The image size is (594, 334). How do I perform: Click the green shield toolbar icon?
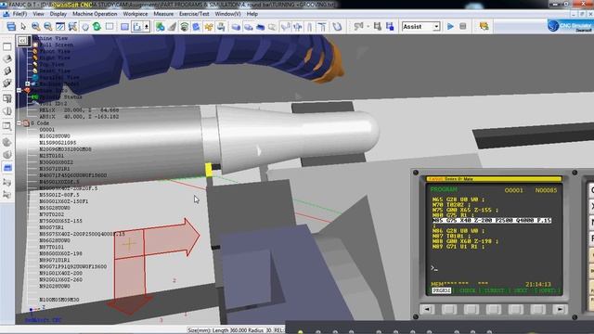coord(184,27)
